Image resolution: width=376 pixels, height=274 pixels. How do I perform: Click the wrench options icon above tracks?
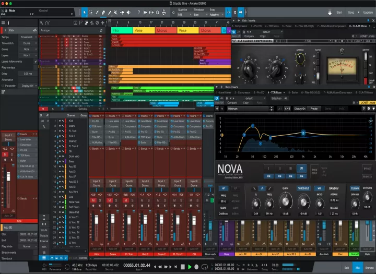(x=41, y=23)
